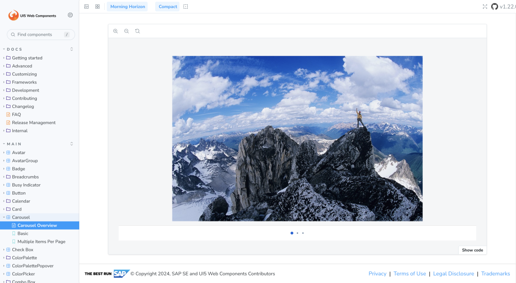Expand the Calendar folder

coord(21,201)
